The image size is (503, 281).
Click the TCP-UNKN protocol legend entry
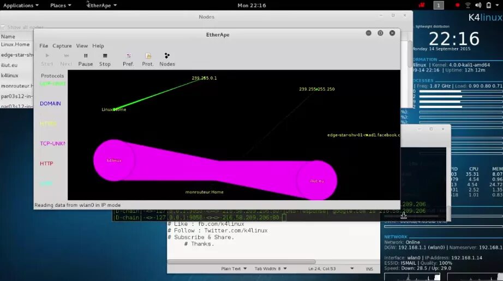pos(52,144)
